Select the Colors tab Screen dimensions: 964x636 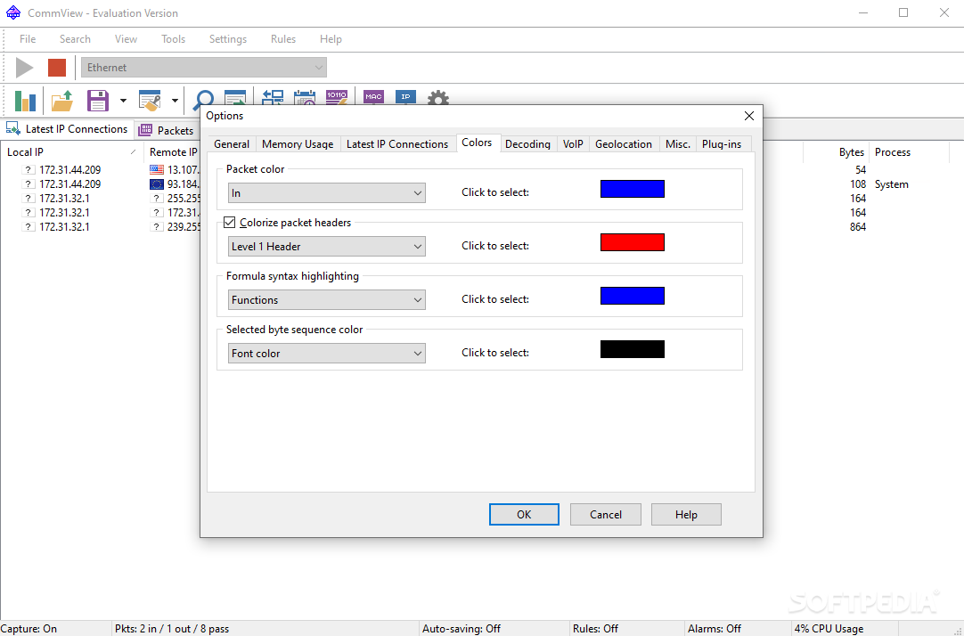coord(477,143)
